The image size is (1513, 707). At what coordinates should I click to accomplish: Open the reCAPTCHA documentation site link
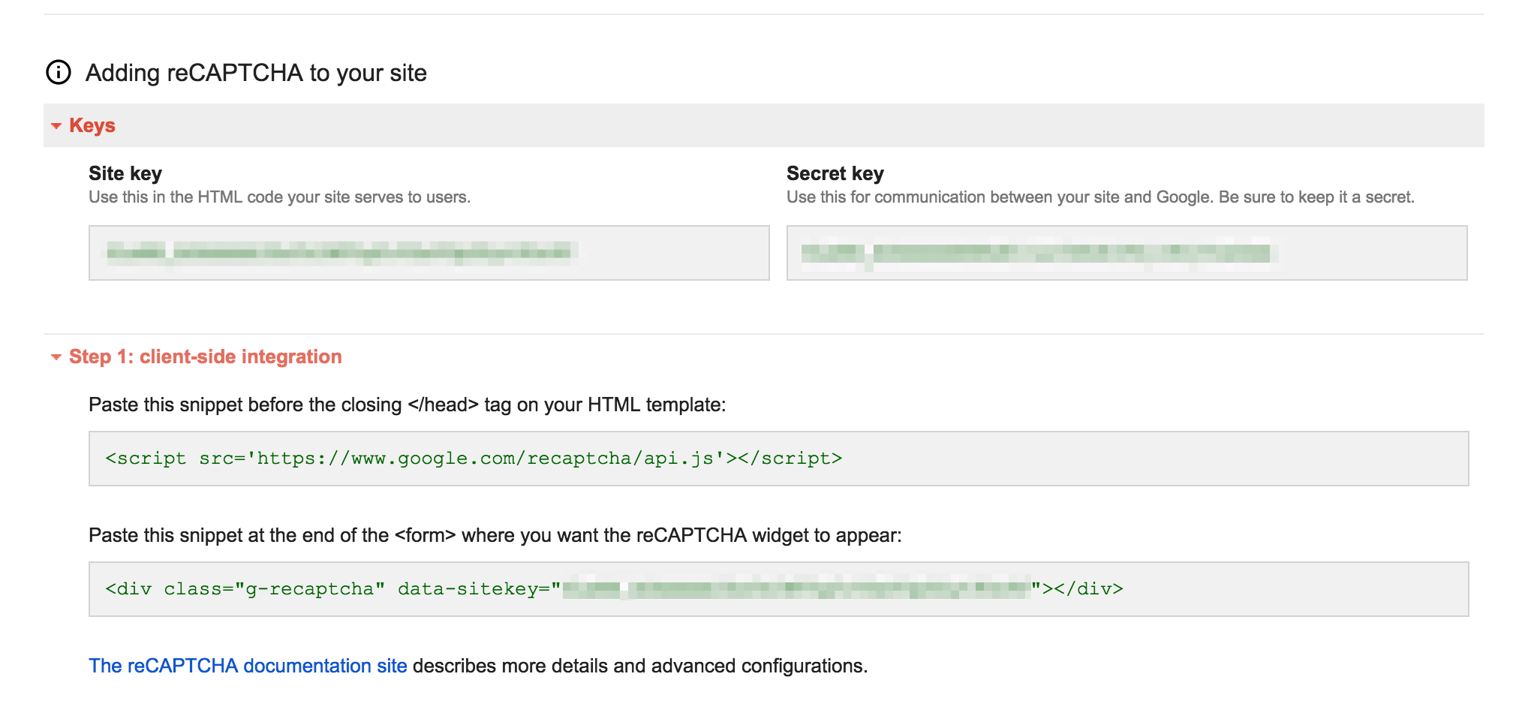[x=248, y=666]
